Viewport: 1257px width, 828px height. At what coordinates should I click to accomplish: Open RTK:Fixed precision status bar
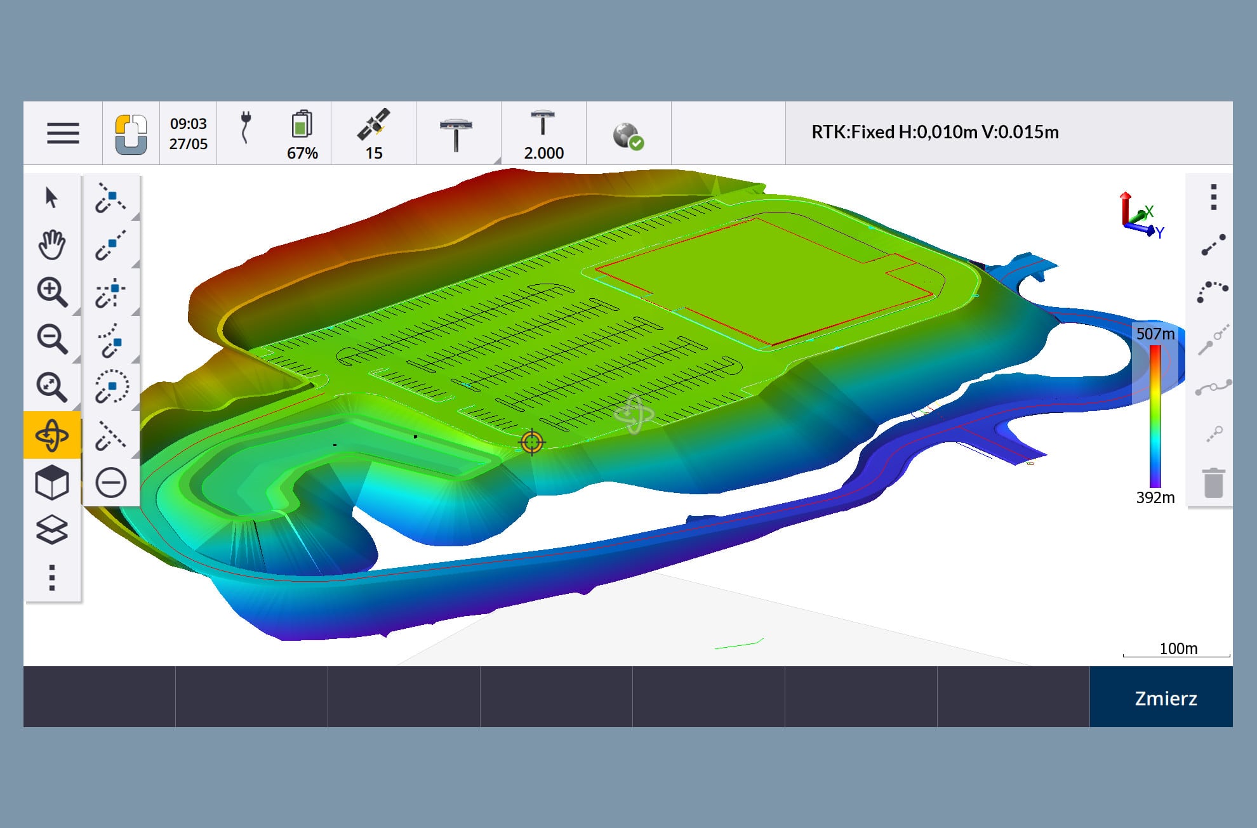tap(934, 133)
